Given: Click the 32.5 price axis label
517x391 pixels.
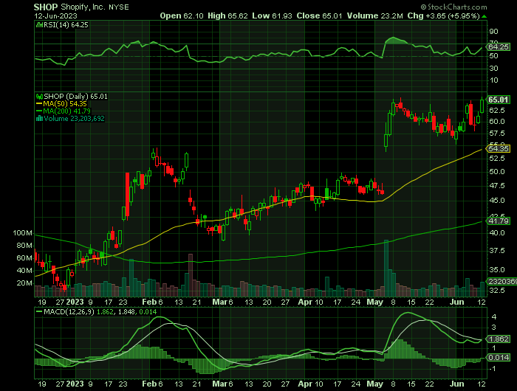Looking at the screenshot, I should tap(497, 291).
